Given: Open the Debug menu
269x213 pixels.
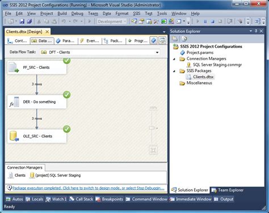Looking at the screenshot, I should click(x=77, y=14).
